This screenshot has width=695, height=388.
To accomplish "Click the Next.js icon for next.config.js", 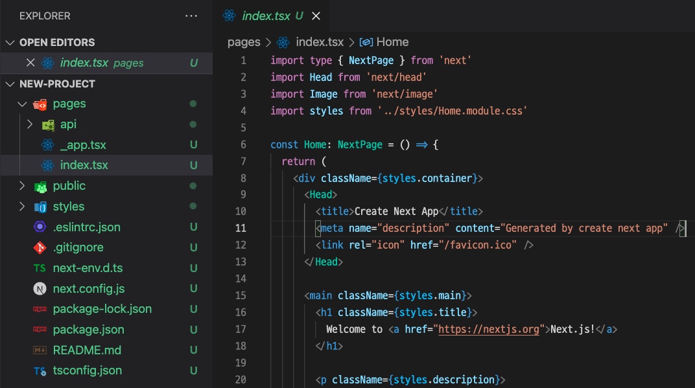I will (x=40, y=289).
